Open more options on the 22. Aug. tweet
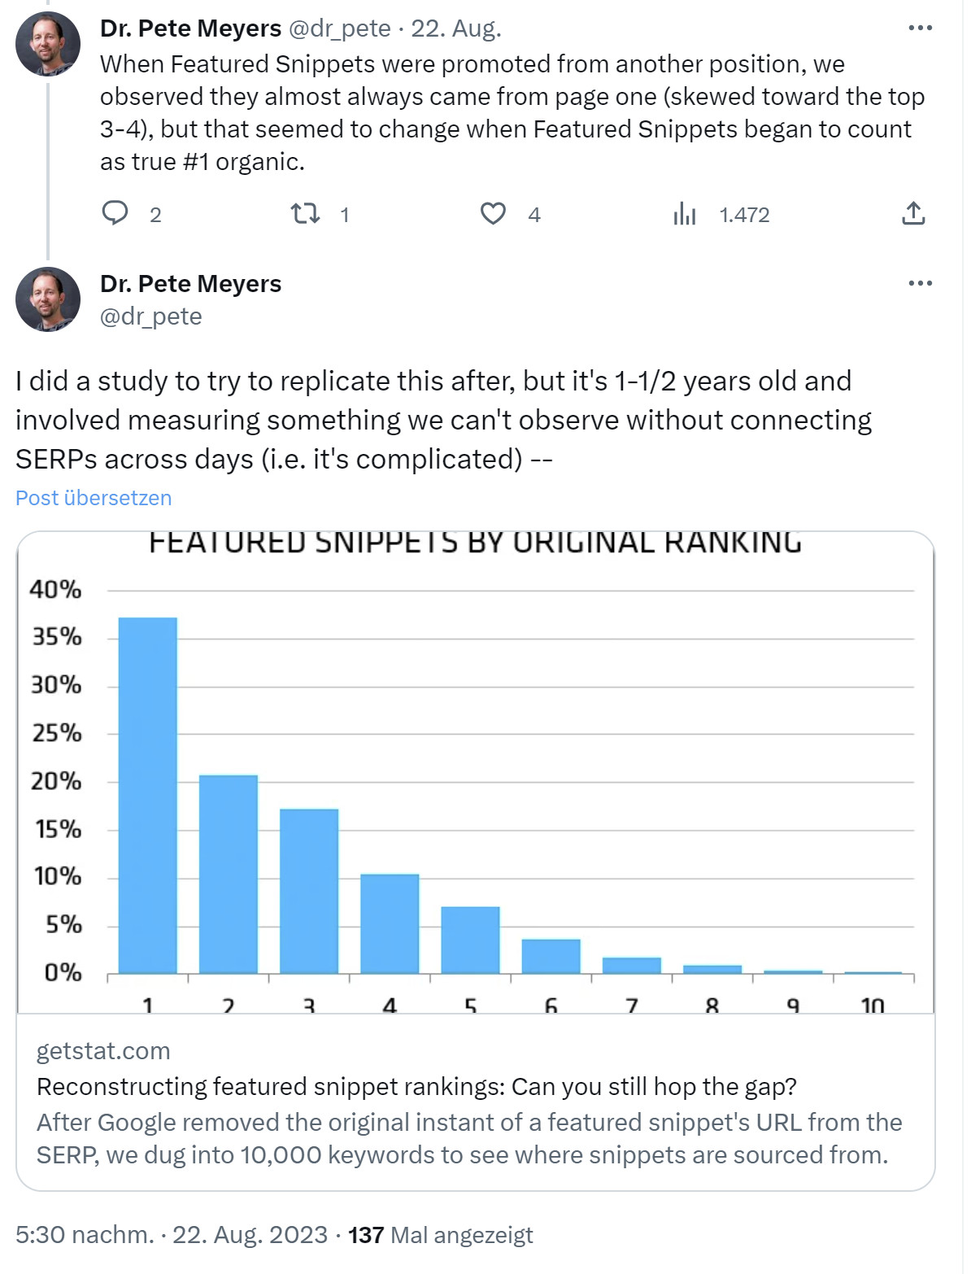Screen dimensions: 971x1274 [x=920, y=28]
